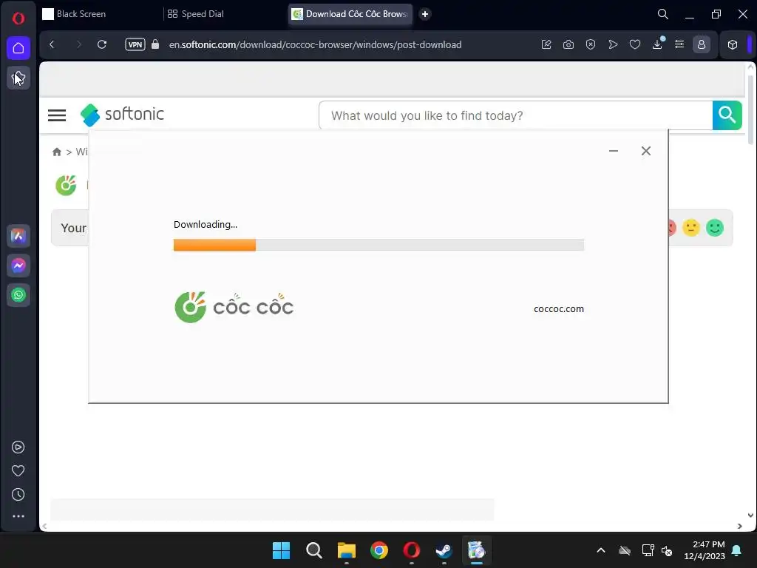Image resolution: width=757 pixels, height=568 pixels.
Task: Click the page vertical scrollbar
Action: pyautogui.click(x=750, y=111)
